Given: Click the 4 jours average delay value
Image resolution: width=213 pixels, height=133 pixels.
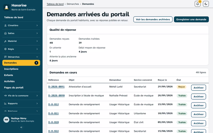Looking at the screenshot, I should (x=83, y=52).
